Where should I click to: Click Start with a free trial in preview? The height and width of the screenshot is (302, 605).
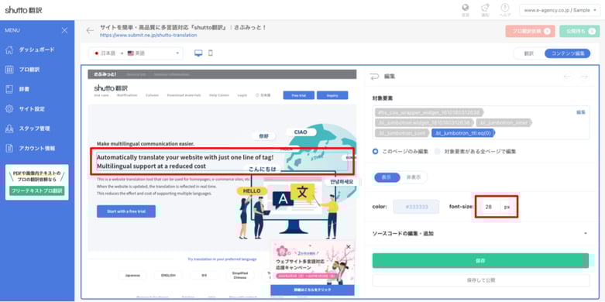coord(126,211)
